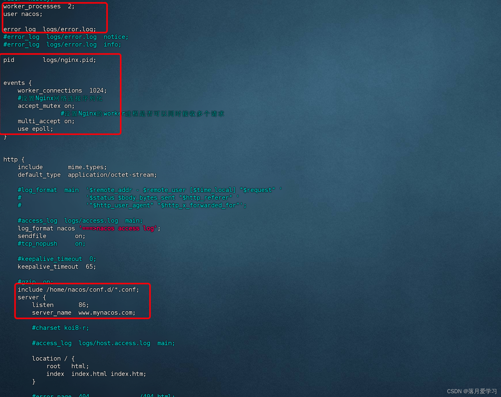Click the 'events {' block opening line
Screen dimensions: 501x397
pyautogui.click(x=17, y=83)
